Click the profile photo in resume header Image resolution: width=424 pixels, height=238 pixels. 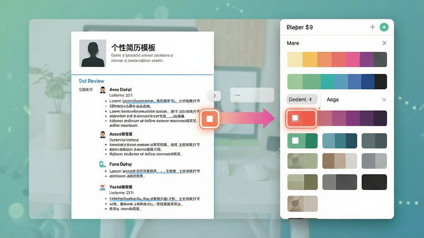(x=92, y=53)
